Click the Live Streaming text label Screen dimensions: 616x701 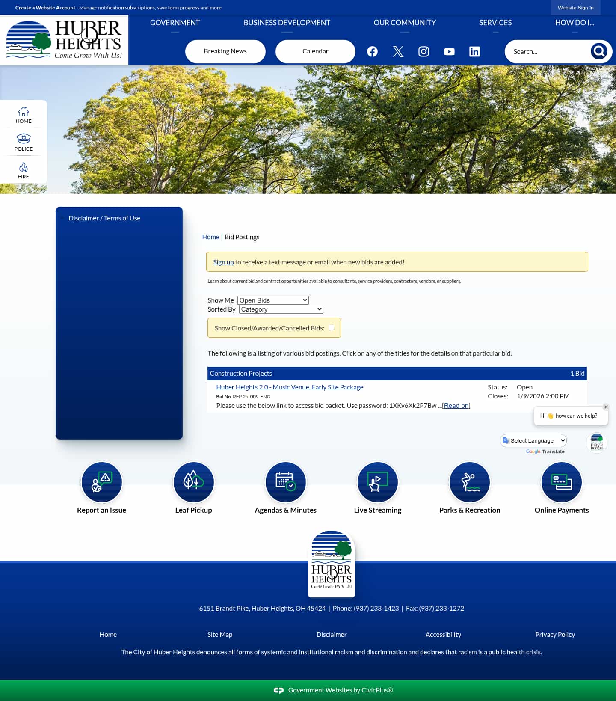[378, 510]
